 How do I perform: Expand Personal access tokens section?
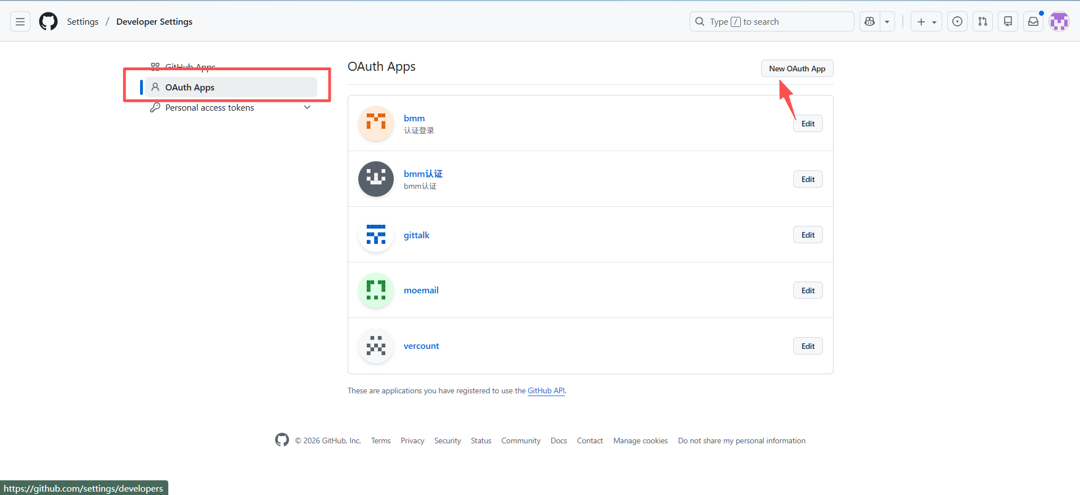(x=307, y=107)
